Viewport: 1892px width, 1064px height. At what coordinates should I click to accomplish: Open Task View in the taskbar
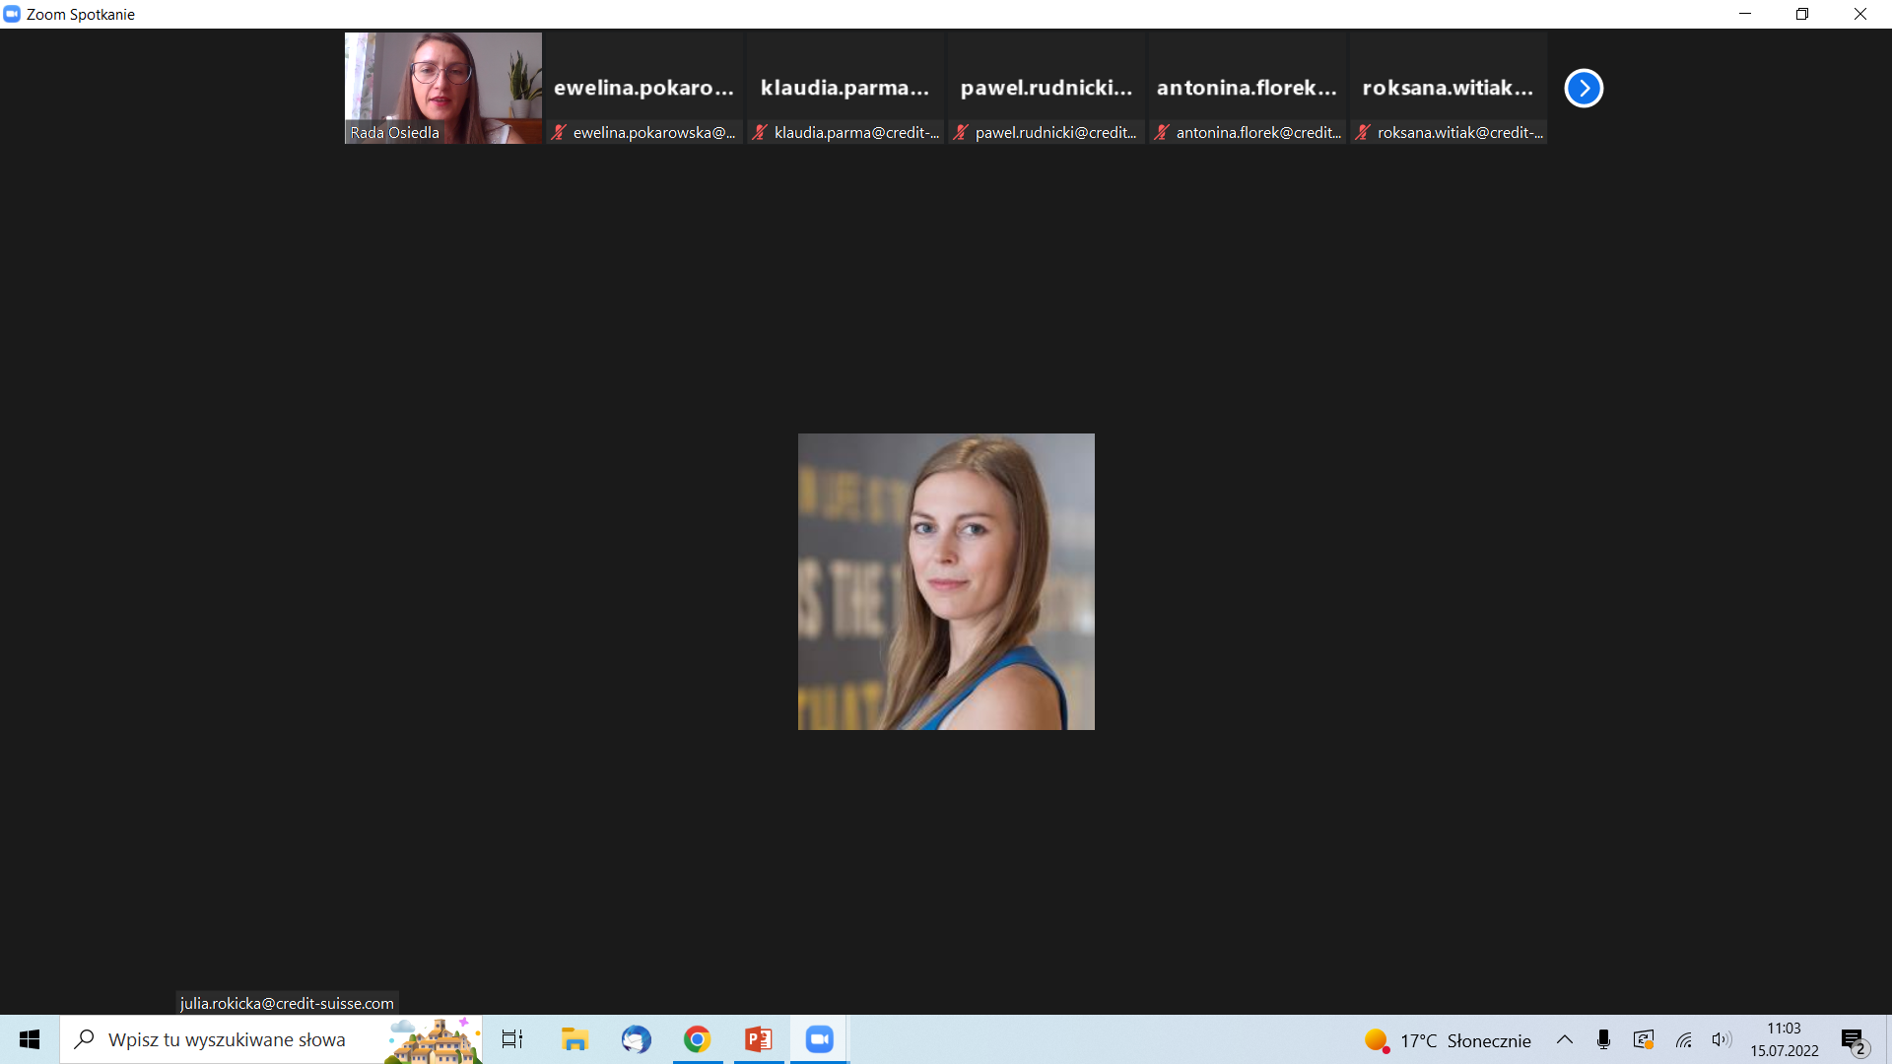(x=512, y=1039)
